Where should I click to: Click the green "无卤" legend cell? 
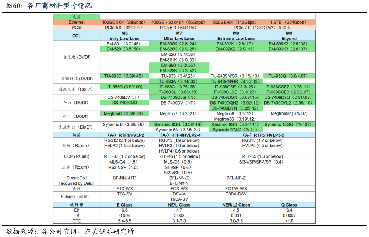click(77, 16)
